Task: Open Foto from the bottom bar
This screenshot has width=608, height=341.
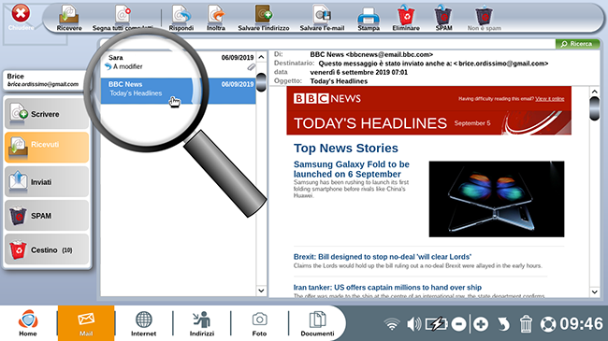Action: 259,323
